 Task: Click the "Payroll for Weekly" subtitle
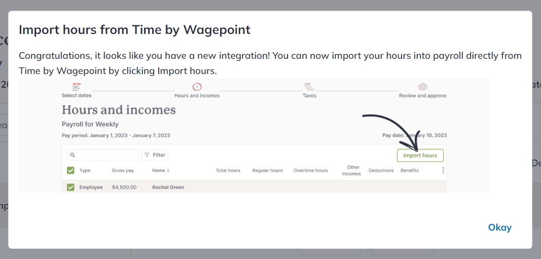tap(90, 124)
